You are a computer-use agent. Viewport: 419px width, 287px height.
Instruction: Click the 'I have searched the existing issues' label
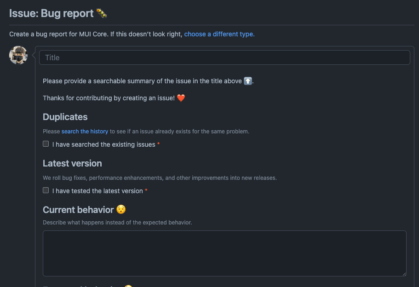pos(103,144)
